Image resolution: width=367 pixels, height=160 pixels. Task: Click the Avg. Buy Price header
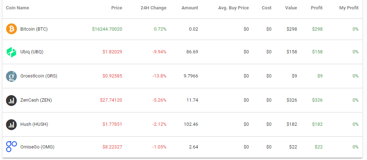pos(234,8)
